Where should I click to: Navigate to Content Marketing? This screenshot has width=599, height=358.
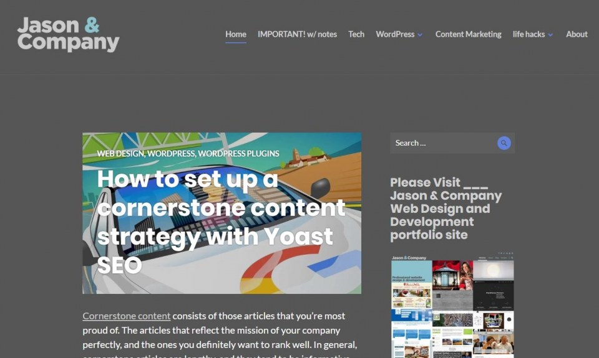pyautogui.click(x=469, y=34)
